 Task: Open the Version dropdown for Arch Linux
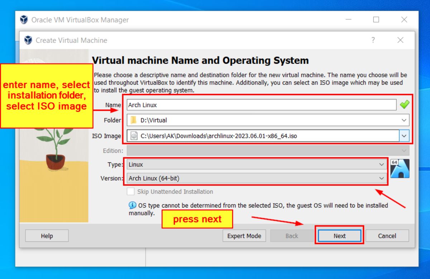[381, 178]
